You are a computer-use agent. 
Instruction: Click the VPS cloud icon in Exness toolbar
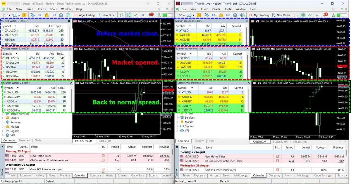[61, 15]
